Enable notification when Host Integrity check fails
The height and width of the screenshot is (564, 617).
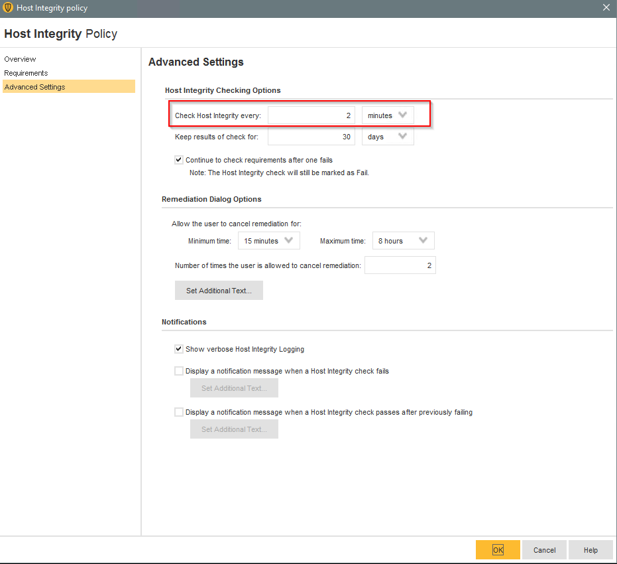click(x=179, y=371)
